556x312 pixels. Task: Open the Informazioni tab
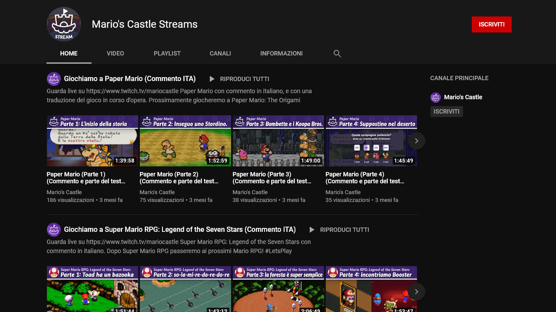(281, 54)
